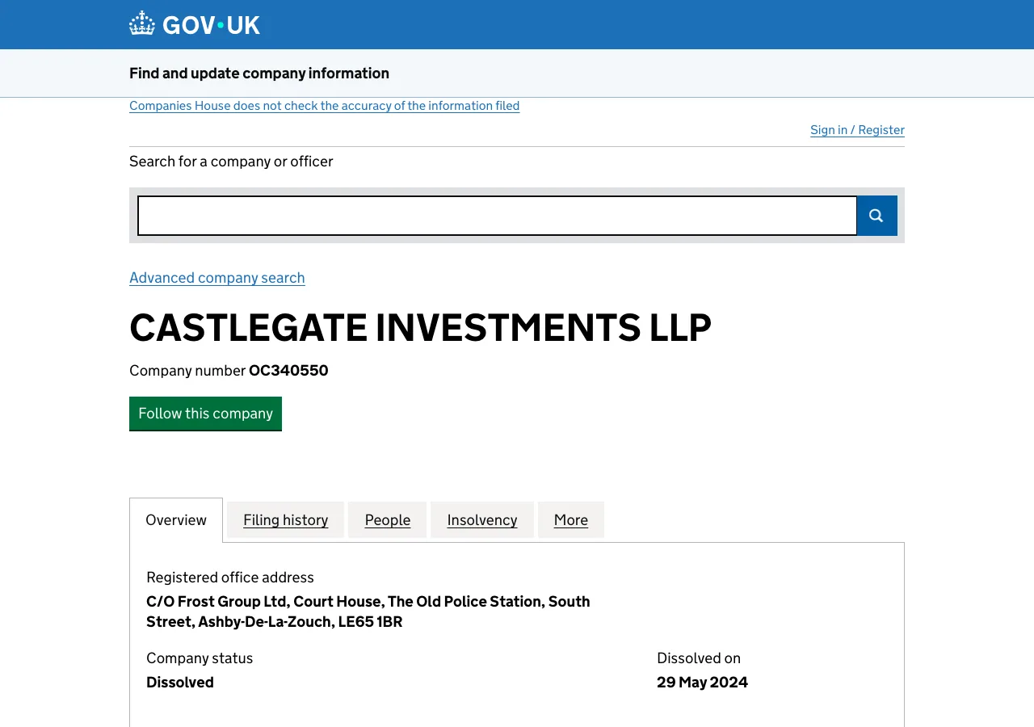This screenshot has height=727, width=1034.
Task: Open Advanced company search
Action: (x=216, y=277)
